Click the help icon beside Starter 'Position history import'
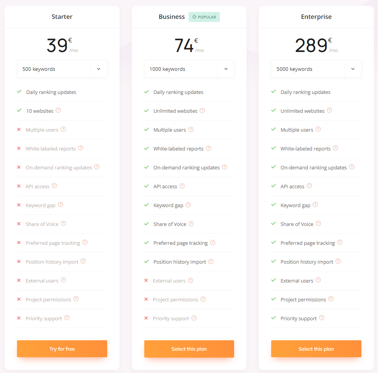Screen dimensions: 378x373 [x=83, y=261]
